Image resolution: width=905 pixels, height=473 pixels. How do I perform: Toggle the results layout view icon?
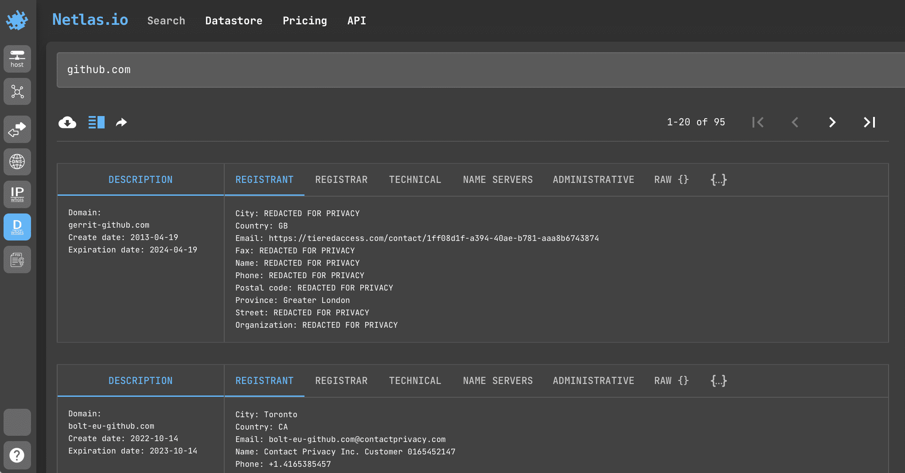pos(97,122)
